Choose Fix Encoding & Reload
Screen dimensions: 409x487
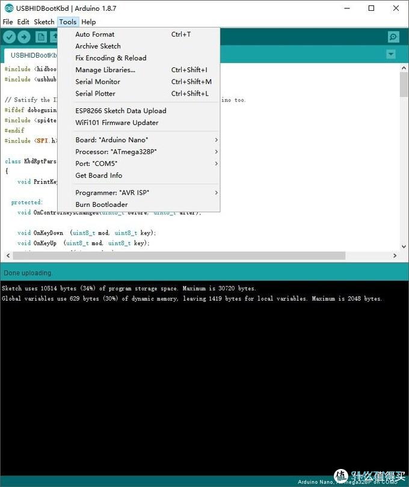pyautogui.click(x=138, y=58)
